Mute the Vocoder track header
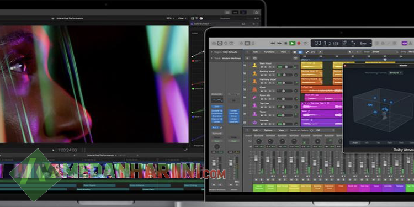The height and width of the screenshot is (207, 414). point(262,124)
